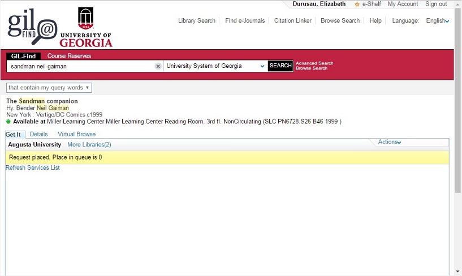Click the Refresh Services List link

33,168
